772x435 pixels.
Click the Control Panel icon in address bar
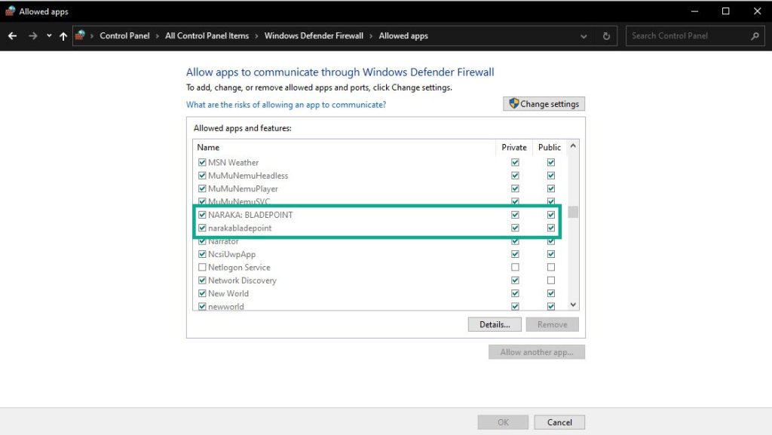click(80, 35)
